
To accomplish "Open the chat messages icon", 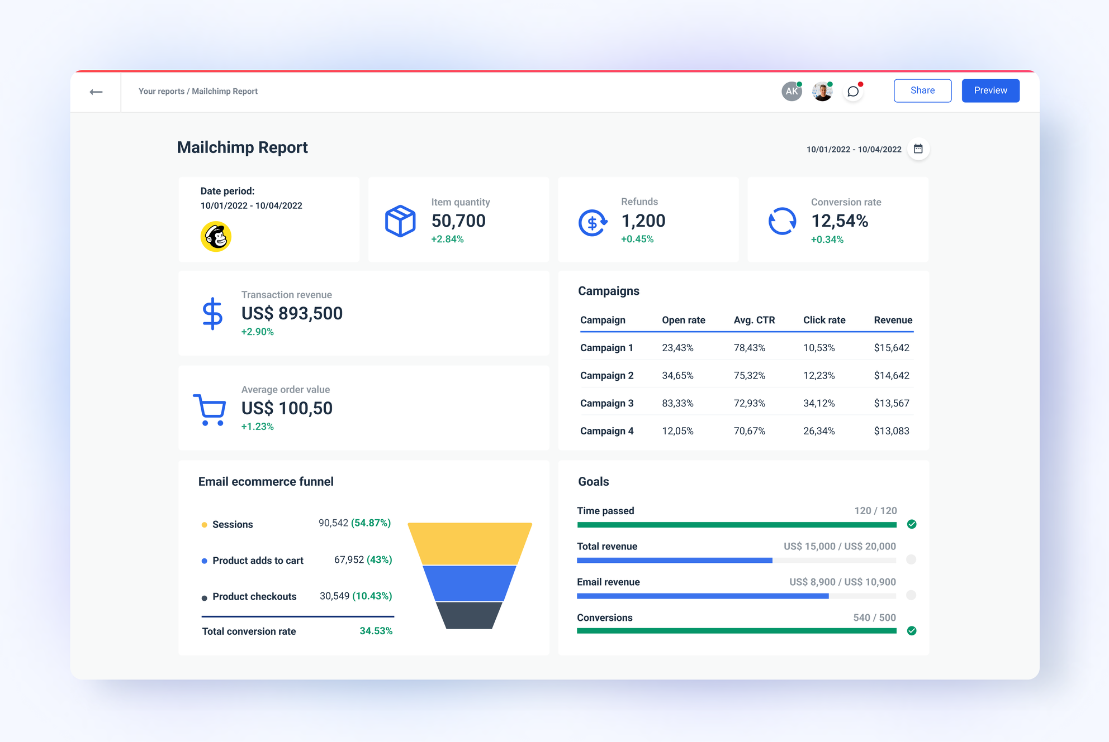I will [853, 91].
